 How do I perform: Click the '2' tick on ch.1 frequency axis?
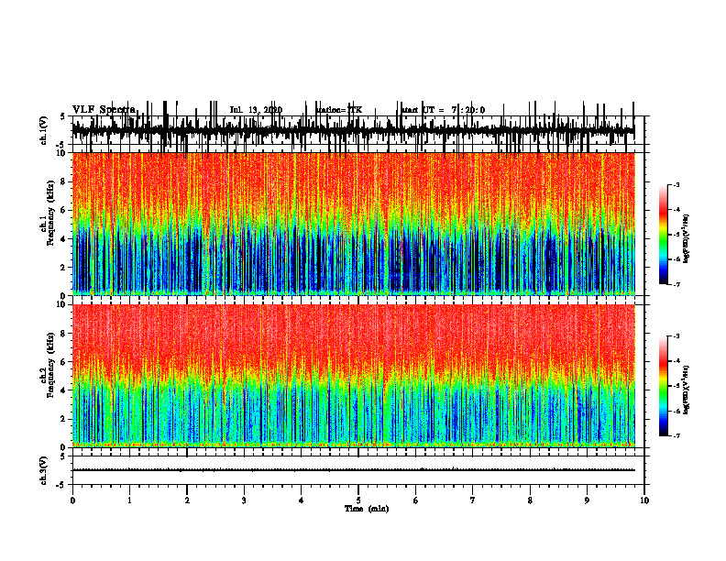click(63, 267)
